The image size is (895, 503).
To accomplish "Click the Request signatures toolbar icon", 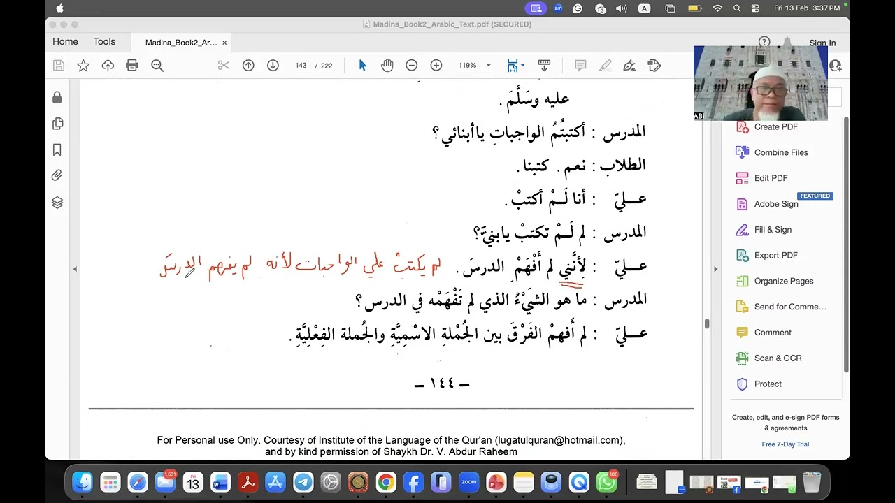I will pos(654,65).
